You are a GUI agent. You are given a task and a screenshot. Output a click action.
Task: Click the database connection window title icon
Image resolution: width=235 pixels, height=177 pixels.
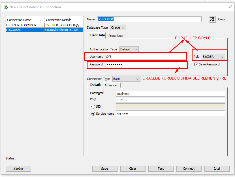point(6,7)
